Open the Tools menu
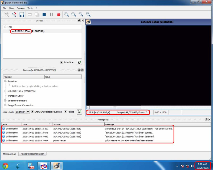This screenshot has width=213, height=170. 30,8
